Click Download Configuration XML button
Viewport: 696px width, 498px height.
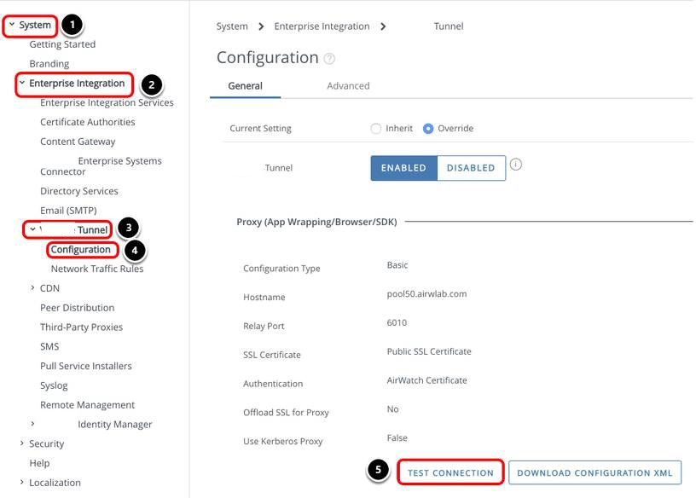click(594, 472)
